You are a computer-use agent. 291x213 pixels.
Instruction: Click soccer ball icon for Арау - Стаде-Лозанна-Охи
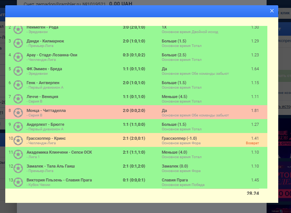(x=18, y=57)
